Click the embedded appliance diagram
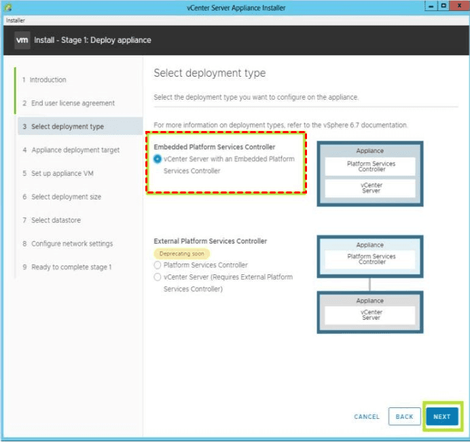 pyautogui.click(x=370, y=174)
